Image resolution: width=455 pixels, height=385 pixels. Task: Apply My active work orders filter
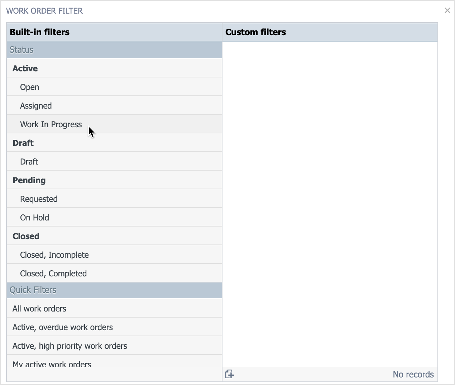click(x=114, y=361)
